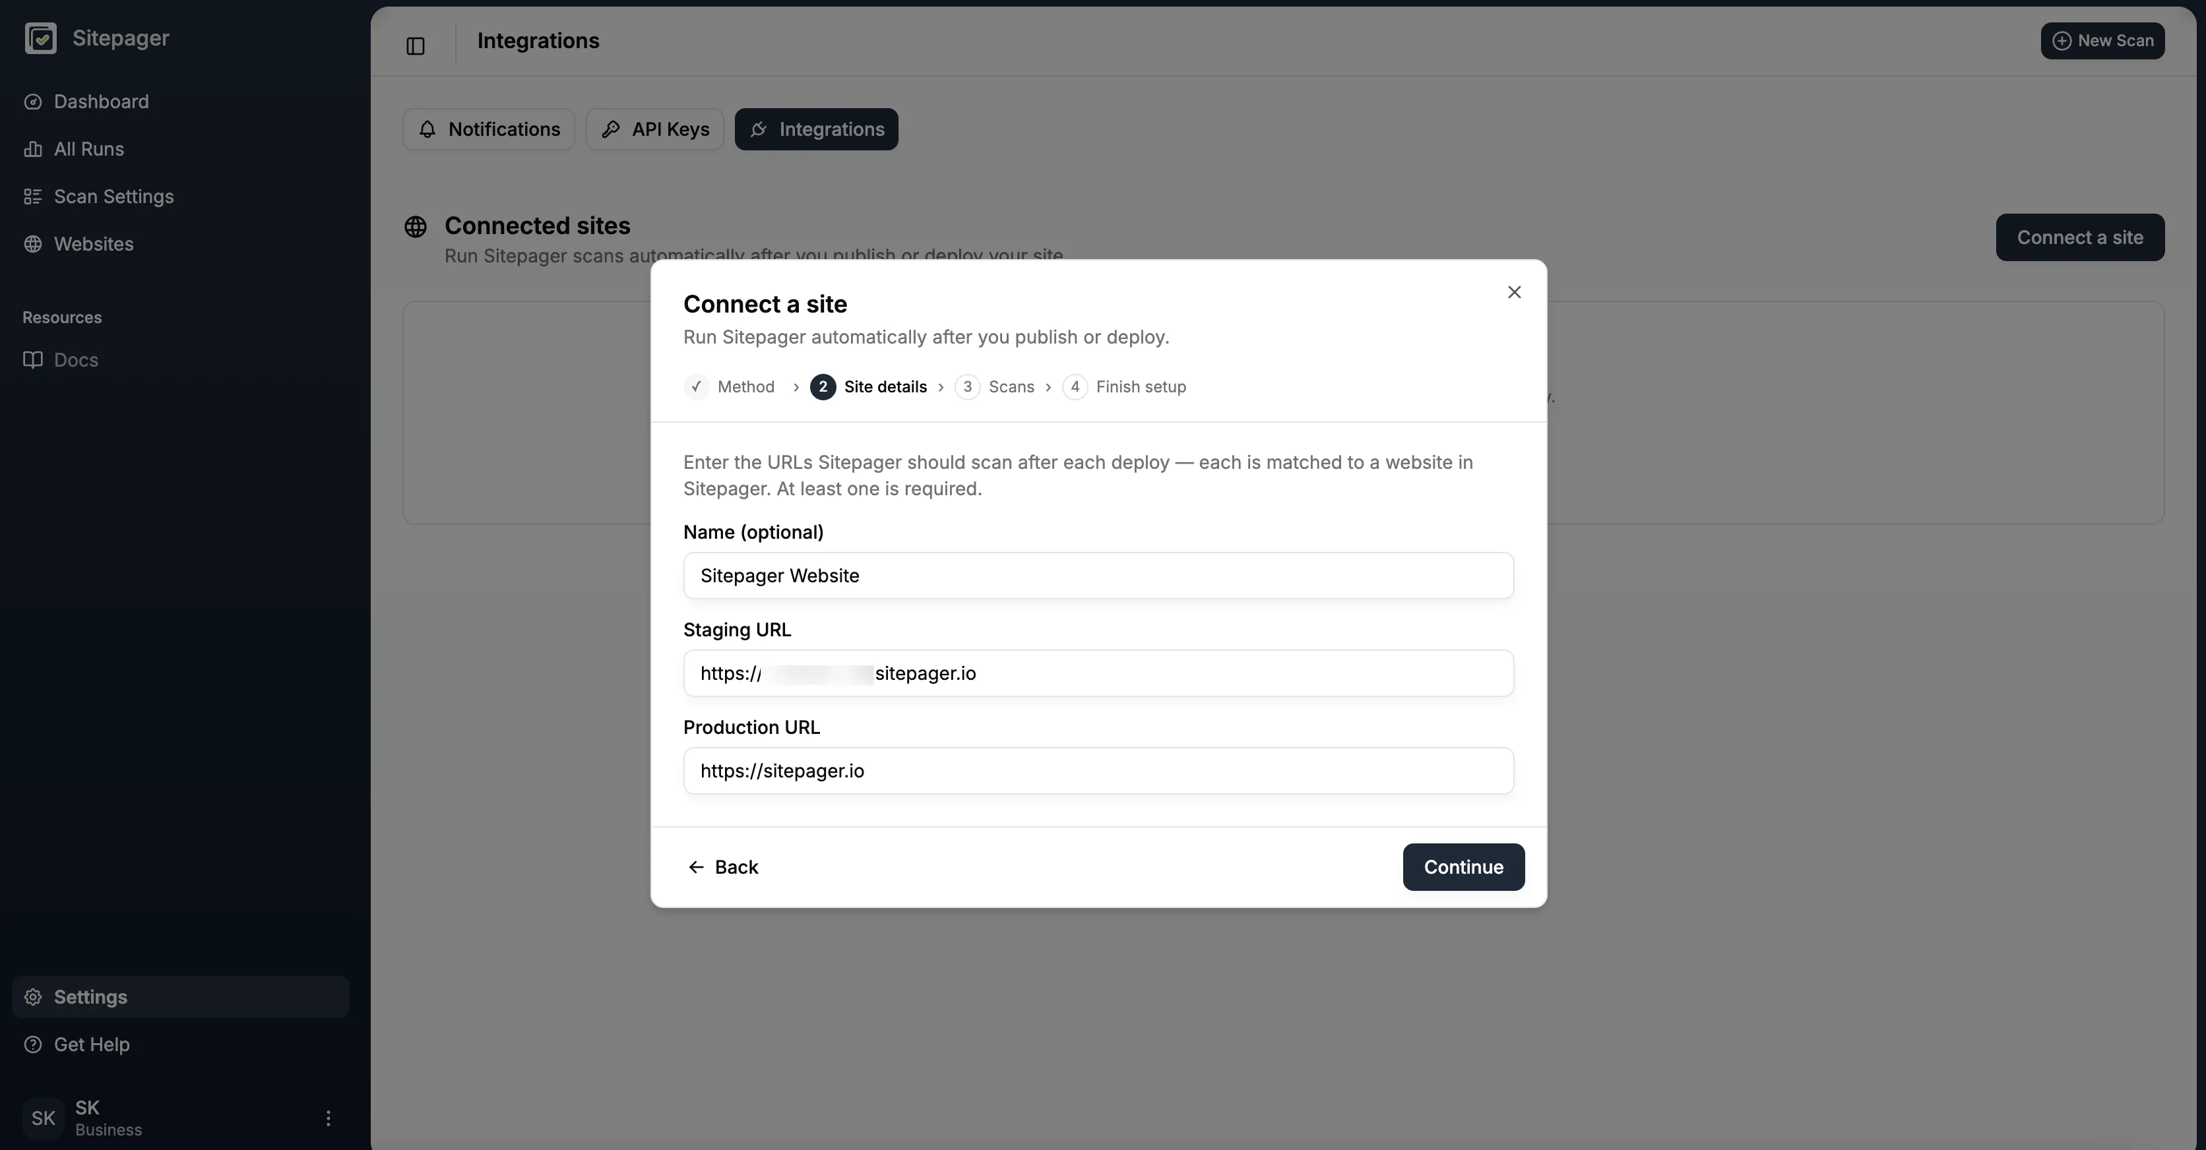The image size is (2206, 1150).
Task: Click into the Staging URL field
Action: [1099, 673]
